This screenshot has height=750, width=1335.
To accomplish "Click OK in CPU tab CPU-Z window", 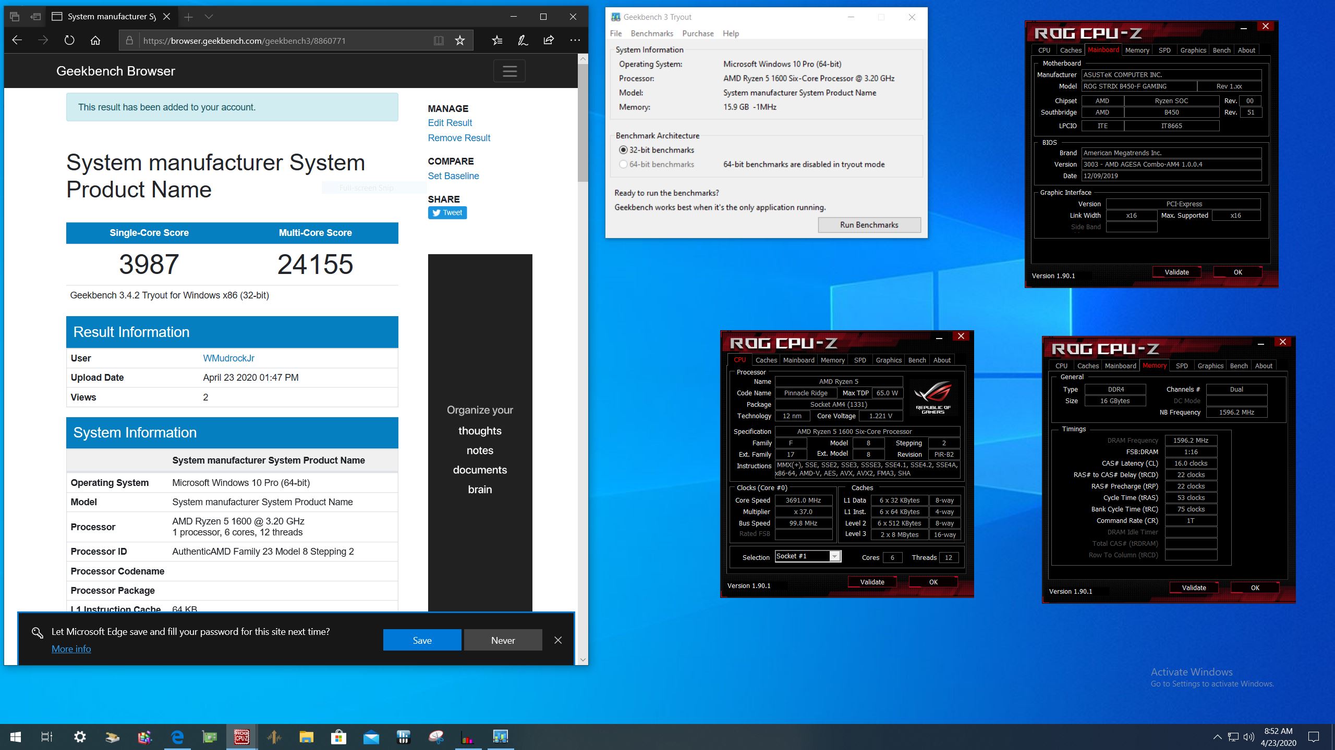I will pyautogui.click(x=933, y=582).
